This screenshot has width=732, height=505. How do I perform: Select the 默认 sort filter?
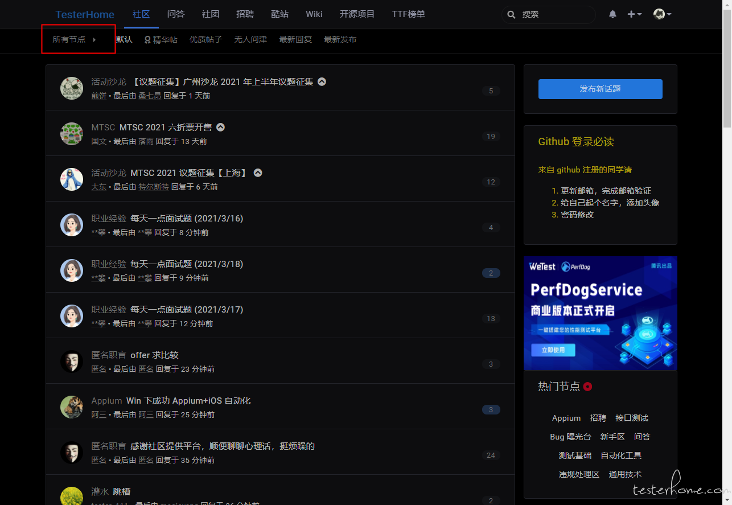124,39
